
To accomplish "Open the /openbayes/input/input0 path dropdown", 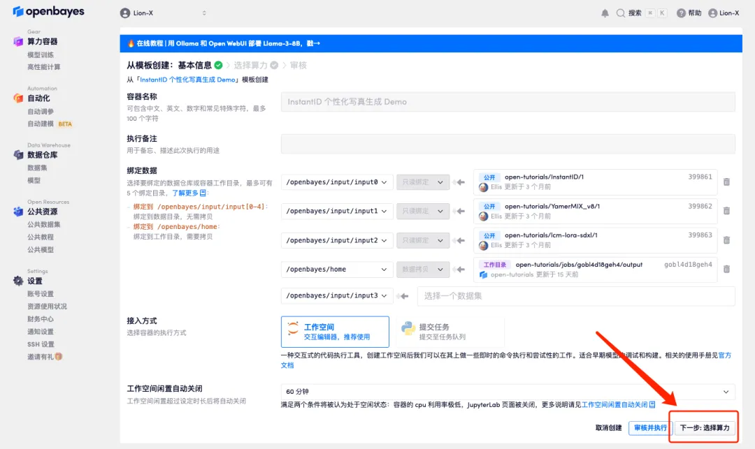I will click(336, 182).
